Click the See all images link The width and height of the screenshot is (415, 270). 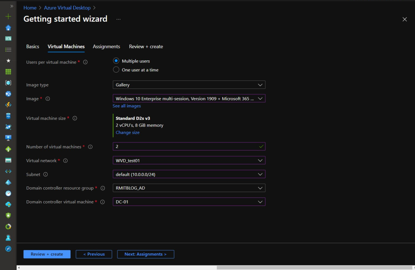127,106
